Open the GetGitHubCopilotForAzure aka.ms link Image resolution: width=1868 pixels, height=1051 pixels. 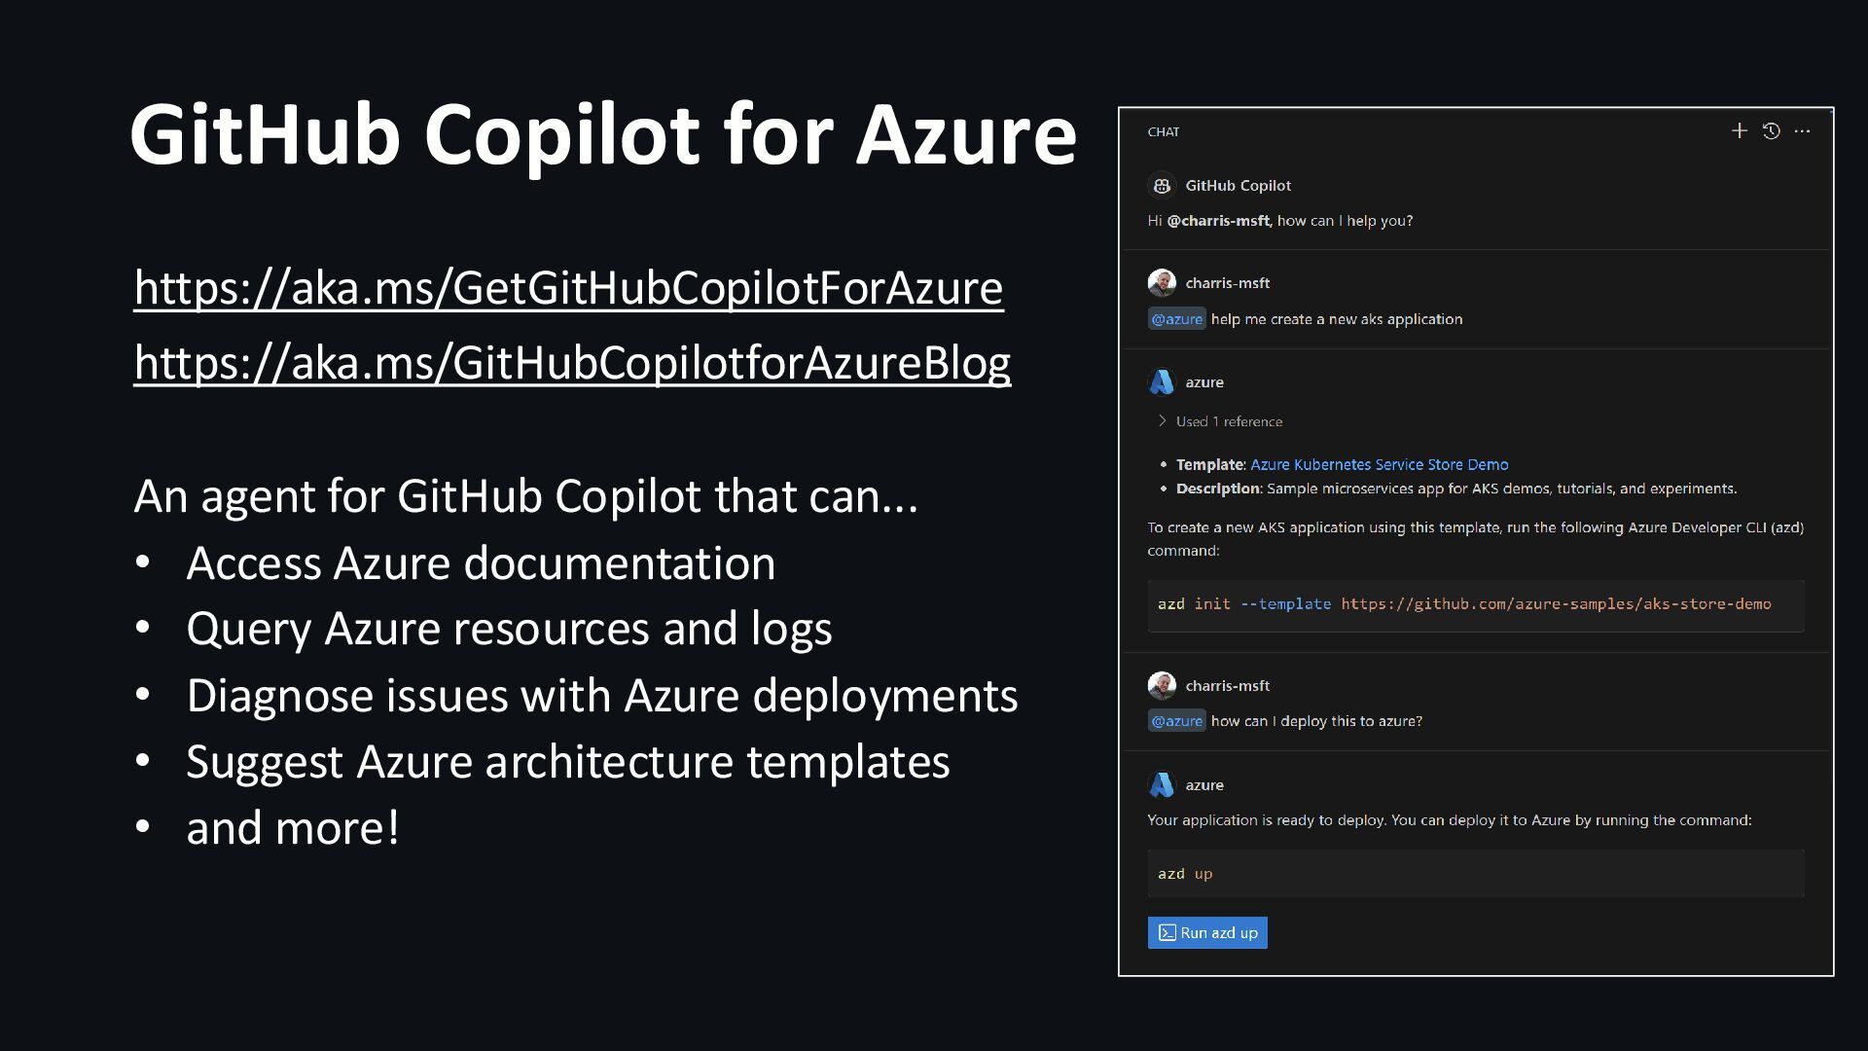[568, 288]
